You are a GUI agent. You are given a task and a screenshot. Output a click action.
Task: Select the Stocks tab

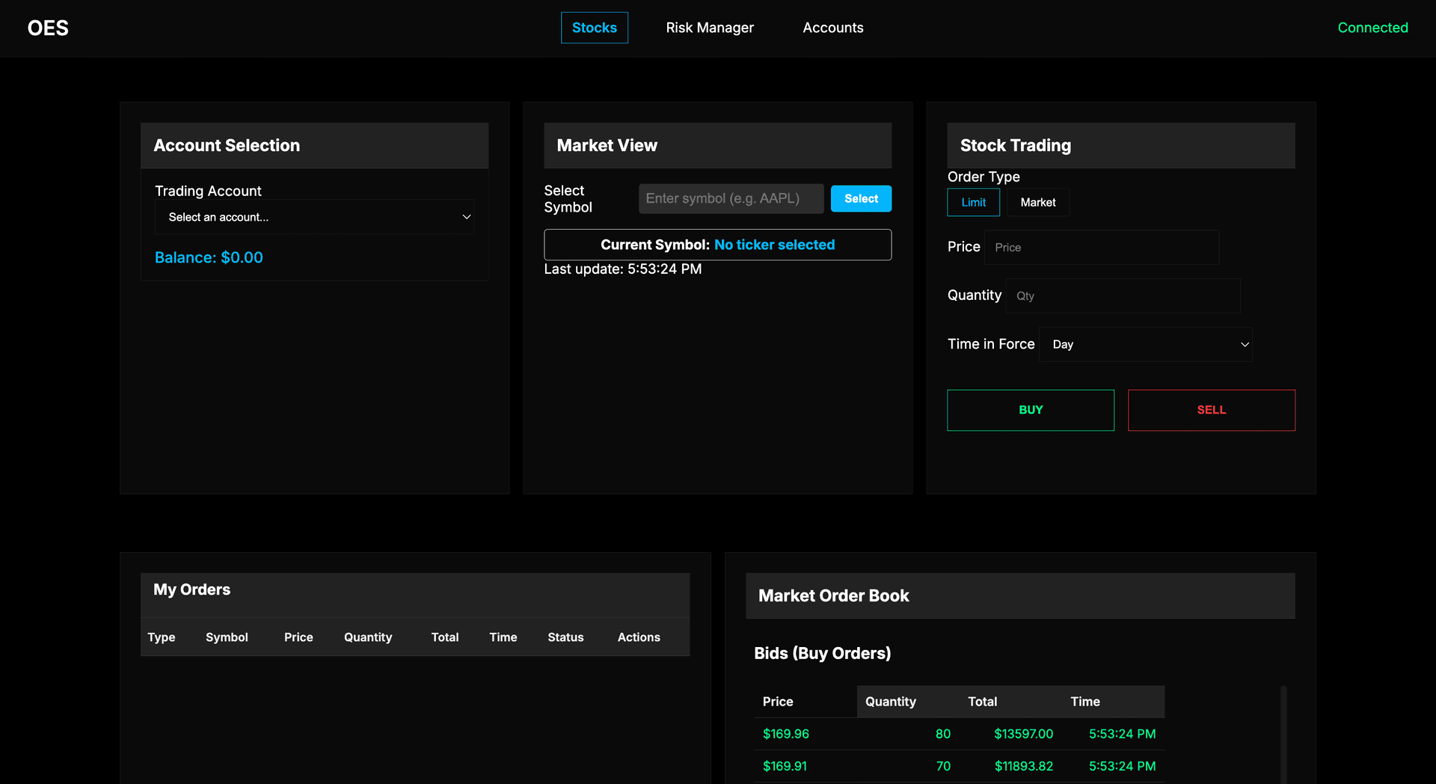pos(594,28)
